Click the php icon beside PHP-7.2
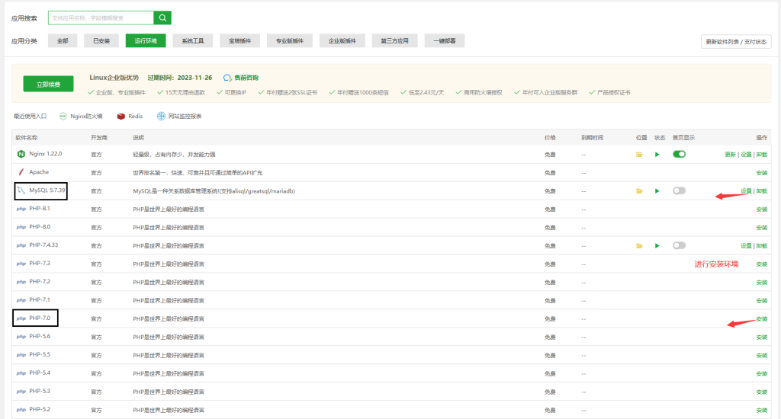 pyautogui.click(x=21, y=282)
